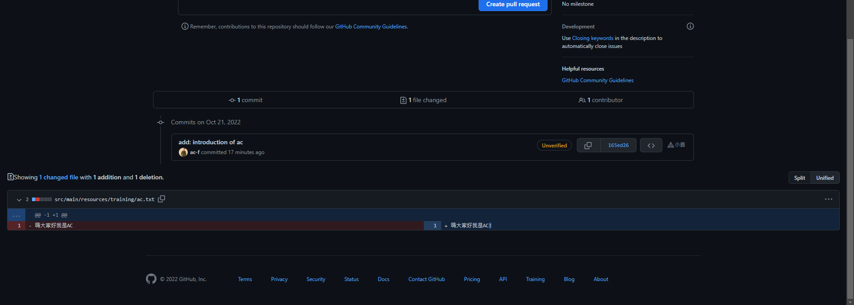Open the Closing keywords link
This screenshot has height=305, width=854.
(x=592, y=38)
